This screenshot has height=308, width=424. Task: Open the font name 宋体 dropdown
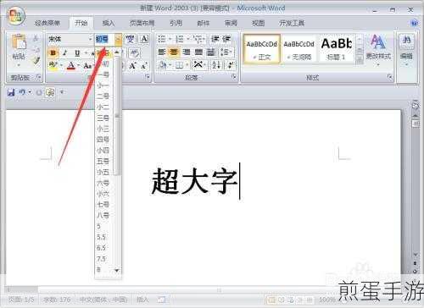91,39
